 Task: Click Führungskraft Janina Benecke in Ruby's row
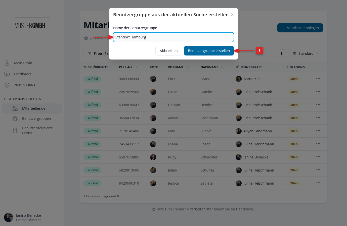click(252, 157)
